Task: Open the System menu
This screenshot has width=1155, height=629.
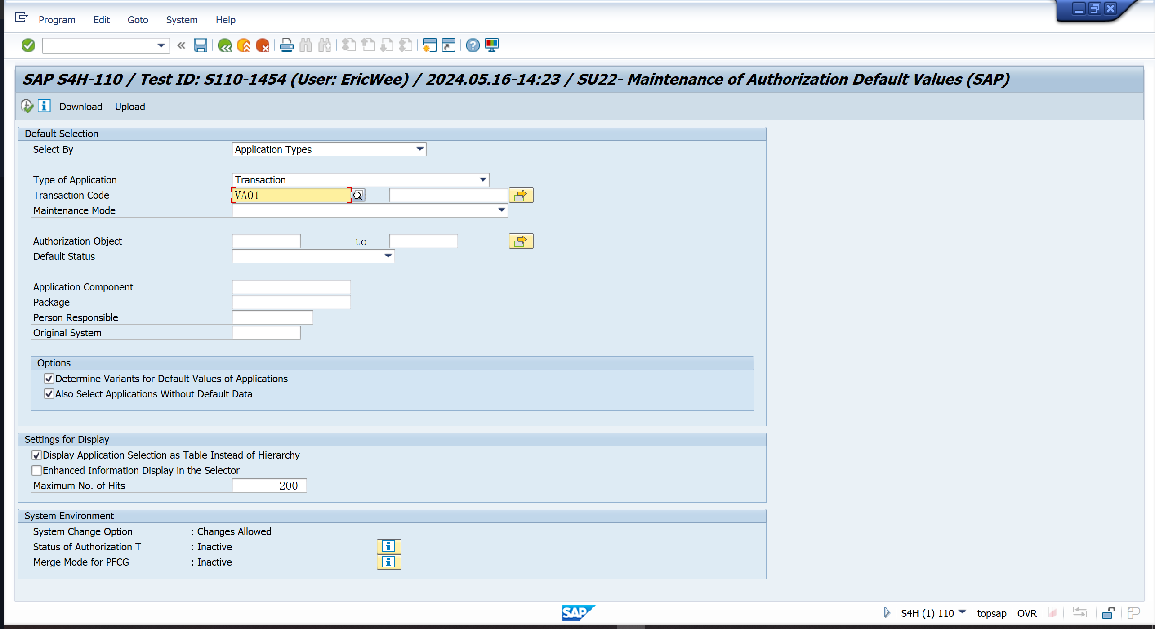Action: click(182, 20)
